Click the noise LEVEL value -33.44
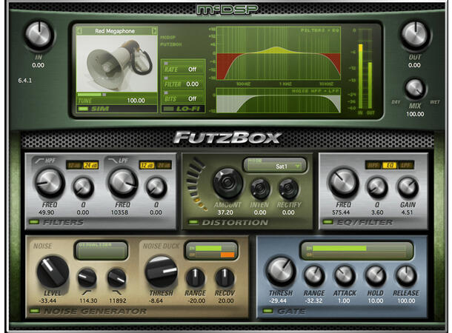452x333 pixels. (x=48, y=301)
